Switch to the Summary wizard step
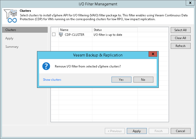Screen dimensions: 196x139 click(12, 47)
